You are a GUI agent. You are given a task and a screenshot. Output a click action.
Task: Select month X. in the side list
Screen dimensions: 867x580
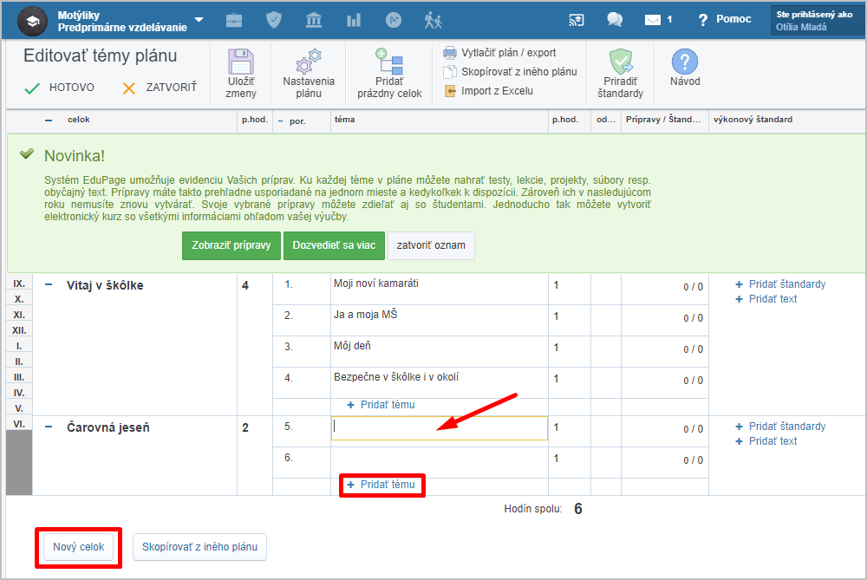pos(19,298)
